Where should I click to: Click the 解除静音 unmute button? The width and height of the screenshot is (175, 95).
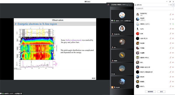click(150, 92)
